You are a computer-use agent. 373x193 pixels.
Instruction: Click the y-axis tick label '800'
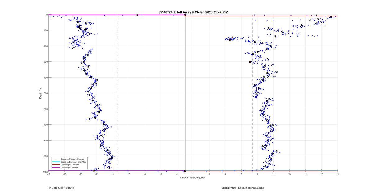[46, 140]
